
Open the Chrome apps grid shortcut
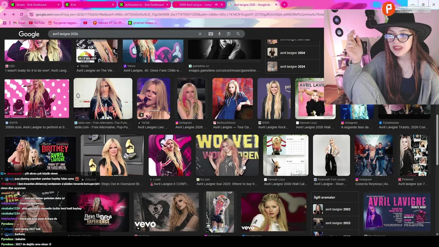tap(4, 23)
